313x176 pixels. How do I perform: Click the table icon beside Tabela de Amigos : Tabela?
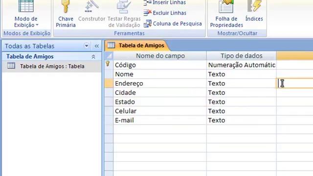click(11, 66)
